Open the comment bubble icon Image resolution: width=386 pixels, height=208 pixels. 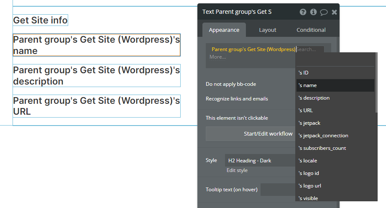point(324,12)
